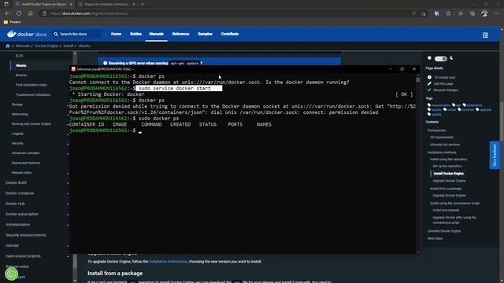The image size is (504, 283).
Task: Click the sun light-mode icon
Action: tap(429, 58)
